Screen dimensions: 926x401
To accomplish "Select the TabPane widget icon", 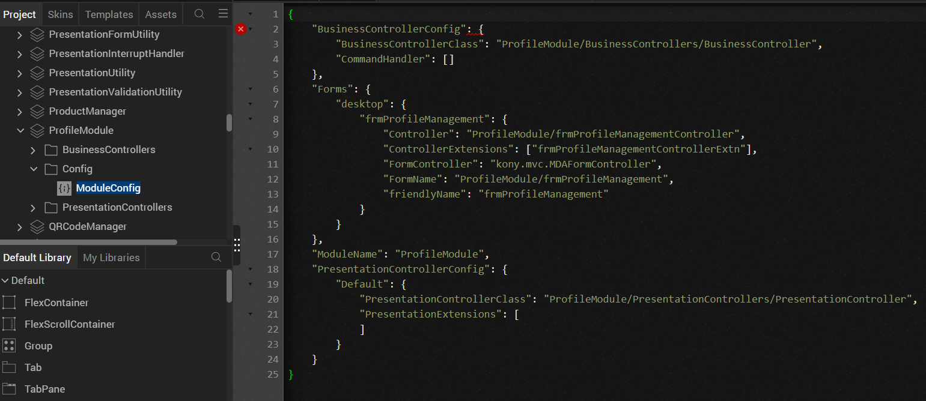I will tap(9, 389).
